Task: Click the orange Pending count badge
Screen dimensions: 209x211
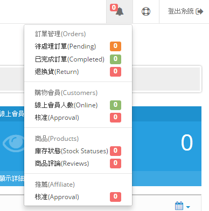Action: point(115,46)
